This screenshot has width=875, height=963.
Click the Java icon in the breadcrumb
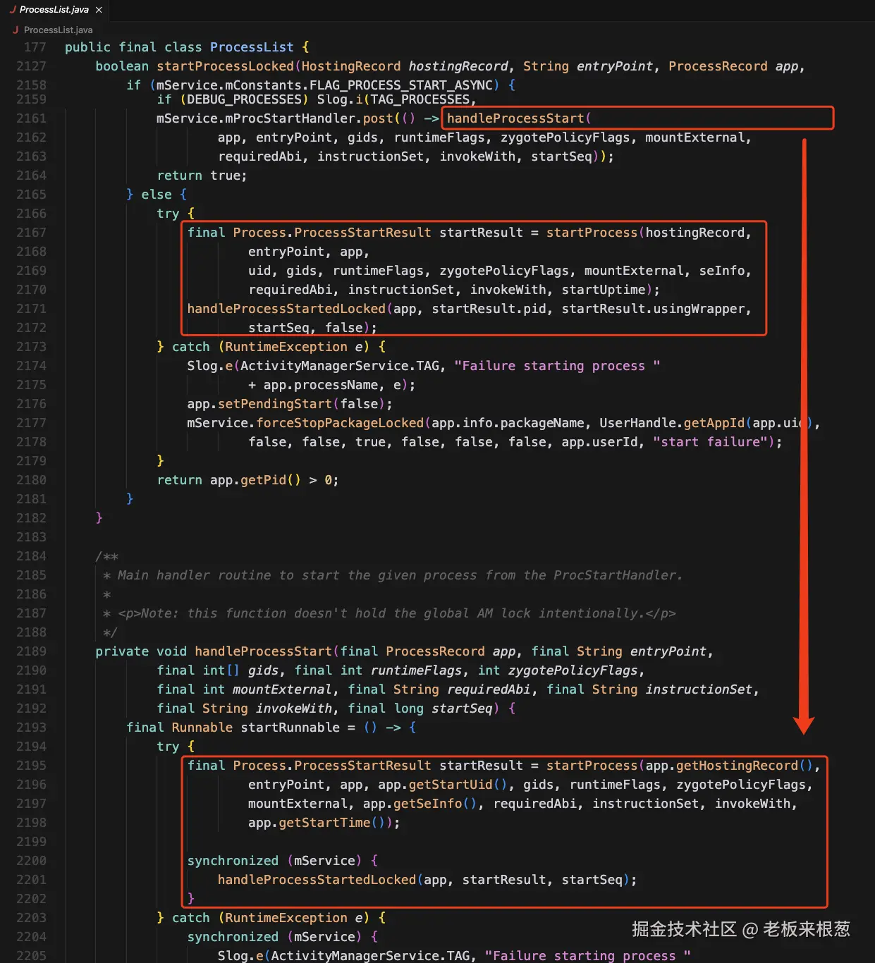(x=16, y=30)
